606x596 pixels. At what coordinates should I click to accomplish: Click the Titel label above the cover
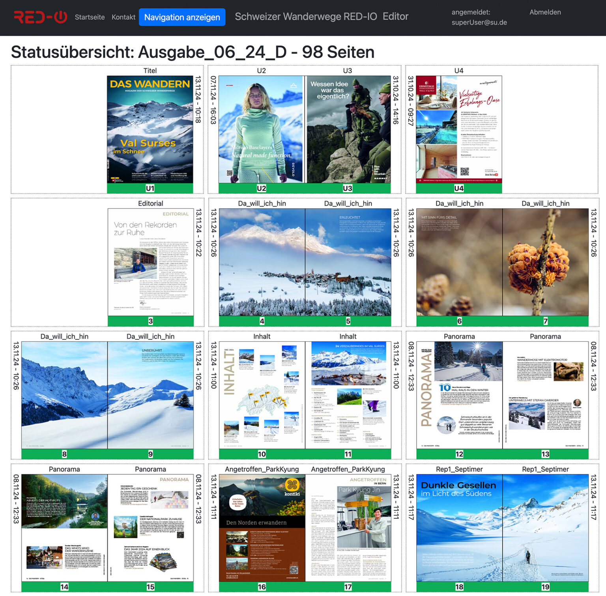[150, 71]
